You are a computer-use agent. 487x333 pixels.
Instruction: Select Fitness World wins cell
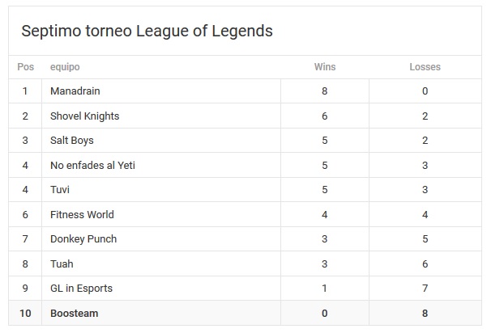325,214
